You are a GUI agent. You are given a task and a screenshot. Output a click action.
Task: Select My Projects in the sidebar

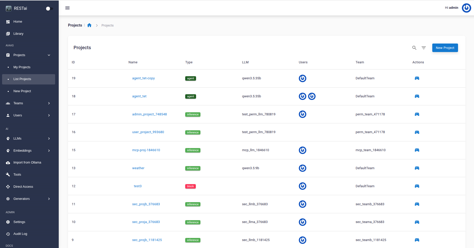(29, 67)
